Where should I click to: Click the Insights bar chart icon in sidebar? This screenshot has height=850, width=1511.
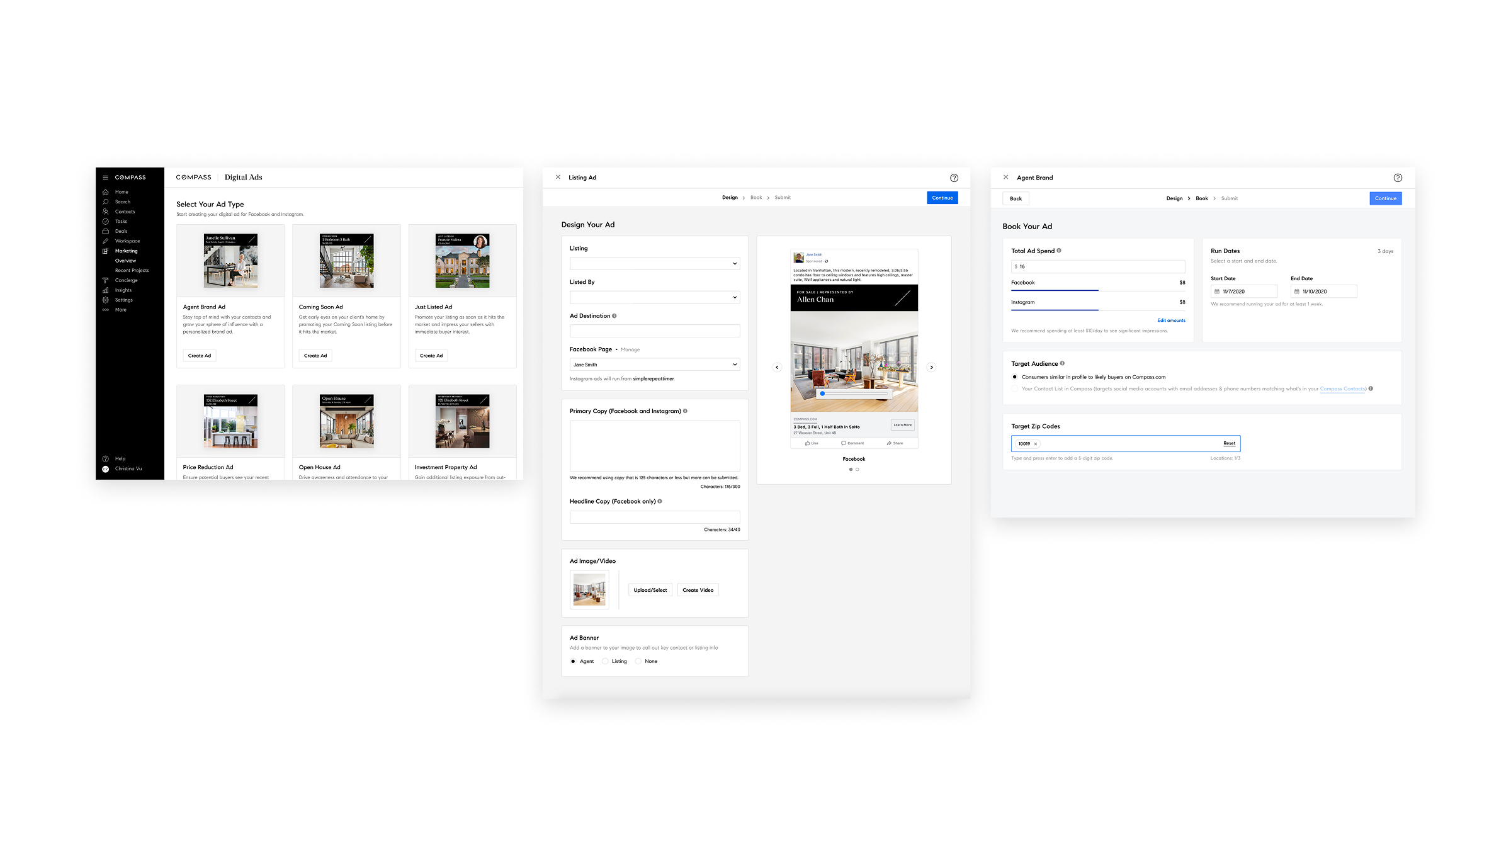tap(105, 290)
